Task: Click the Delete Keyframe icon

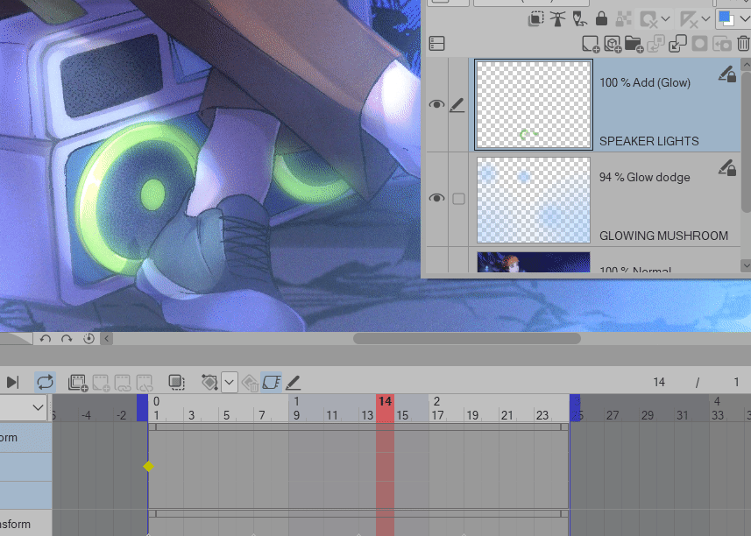Action: tap(250, 383)
